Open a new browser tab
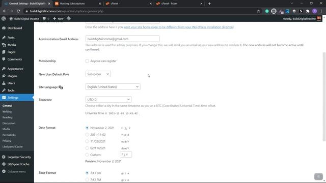The height and width of the screenshot is (183, 326). (x=209, y=4)
